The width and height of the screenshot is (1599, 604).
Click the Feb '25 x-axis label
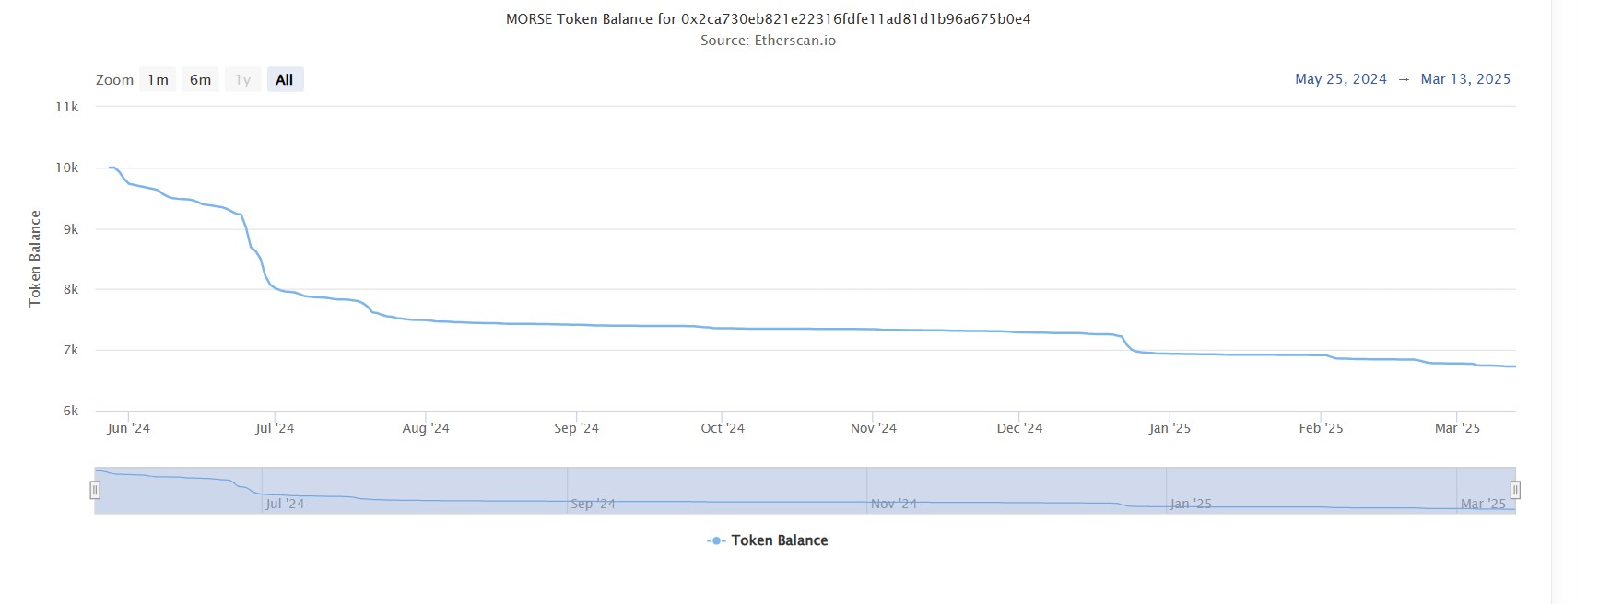1321,428
